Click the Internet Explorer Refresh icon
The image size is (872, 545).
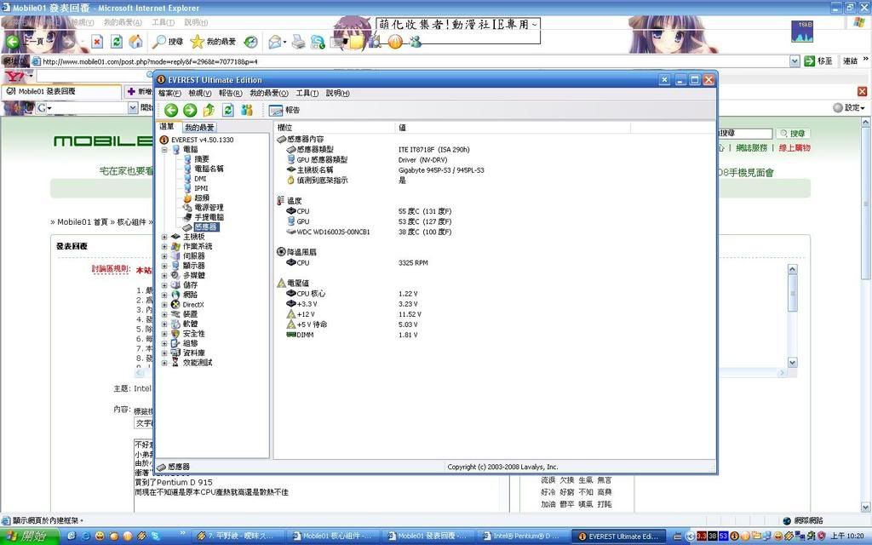(116, 42)
